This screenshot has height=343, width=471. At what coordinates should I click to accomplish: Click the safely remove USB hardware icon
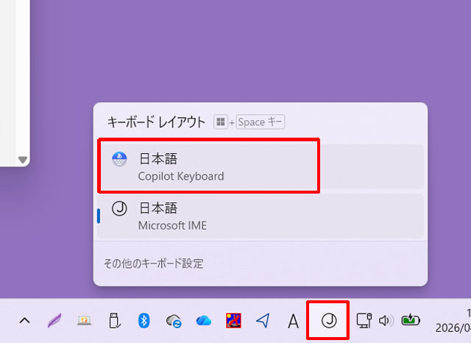[x=114, y=320]
